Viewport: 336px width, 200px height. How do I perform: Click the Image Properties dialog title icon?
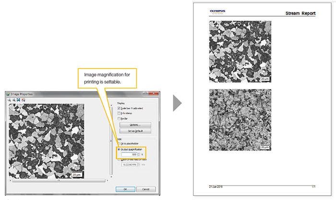coord(8,94)
